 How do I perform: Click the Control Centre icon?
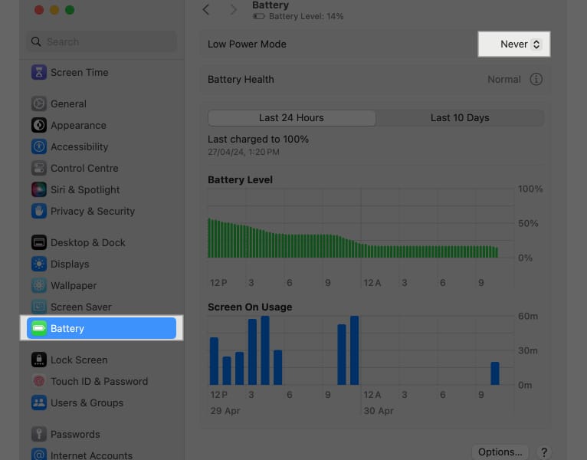39,168
